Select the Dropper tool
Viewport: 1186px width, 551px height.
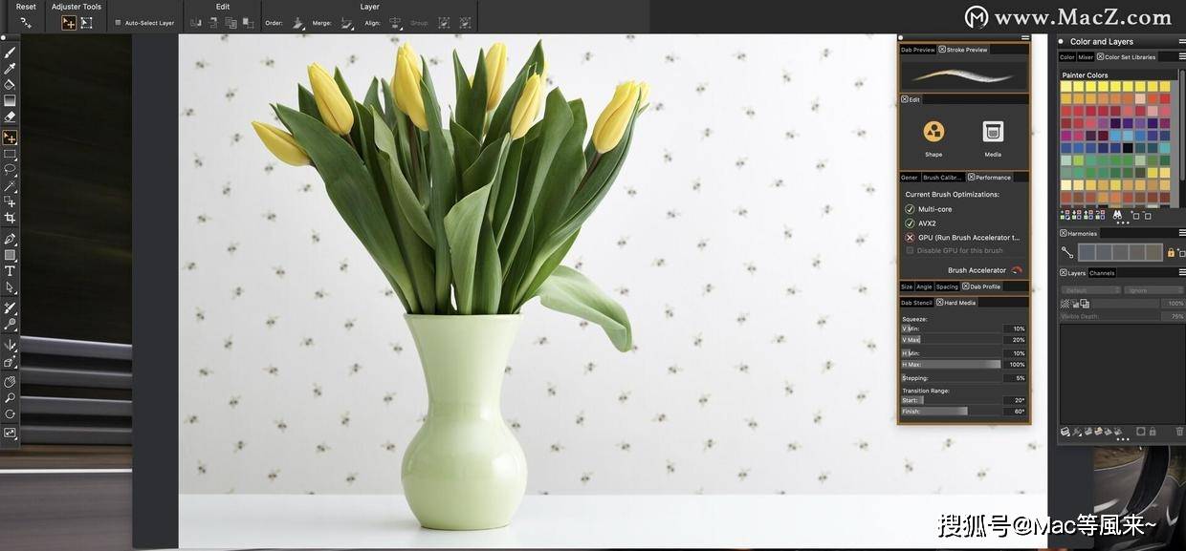coord(10,66)
